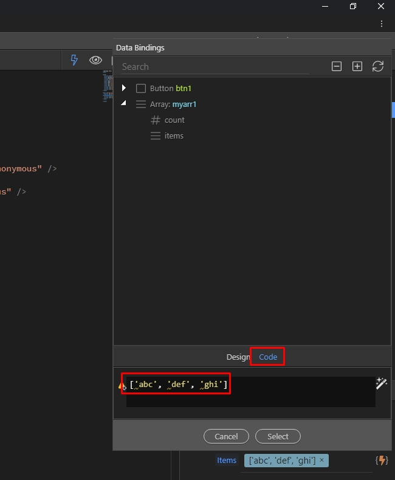Viewport: 395px width, 480px height.
Task: Click the warning icon beside the code expression
Action: pyautogui.click(x=122, y=386)
